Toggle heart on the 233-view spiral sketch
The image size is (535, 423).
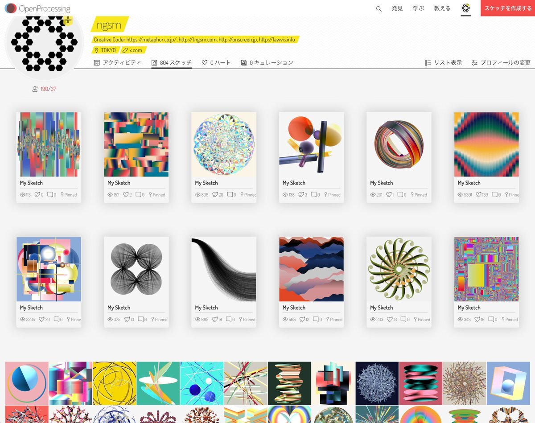[x=390, y=320]
